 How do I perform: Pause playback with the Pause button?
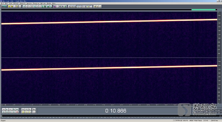(10, 109)
